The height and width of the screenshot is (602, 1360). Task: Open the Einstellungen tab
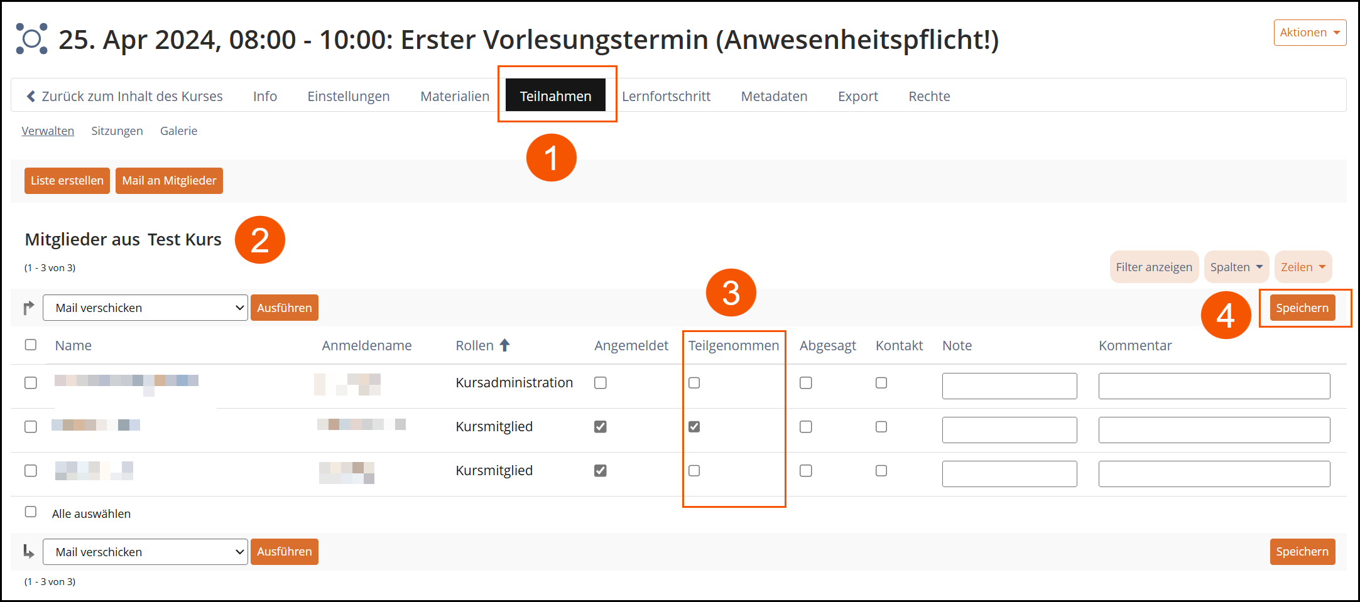[x=348, y=96]
